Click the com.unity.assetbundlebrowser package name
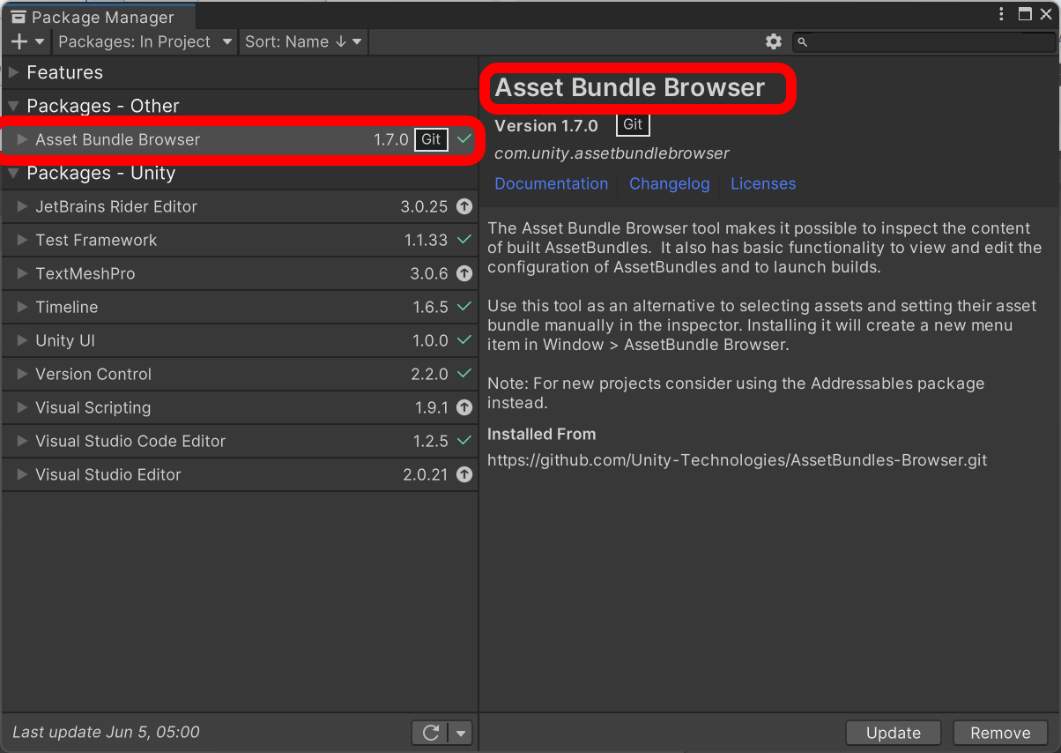The width and height of the screenshot is (1061, 753). [612, 153]
